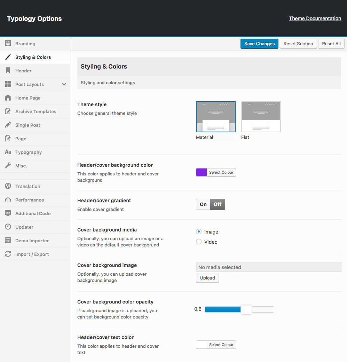Image resolution: width=347 pixels, height=362 pixels.
Task: Click the bookmark icon beside Header
Action: coord(8,71)
